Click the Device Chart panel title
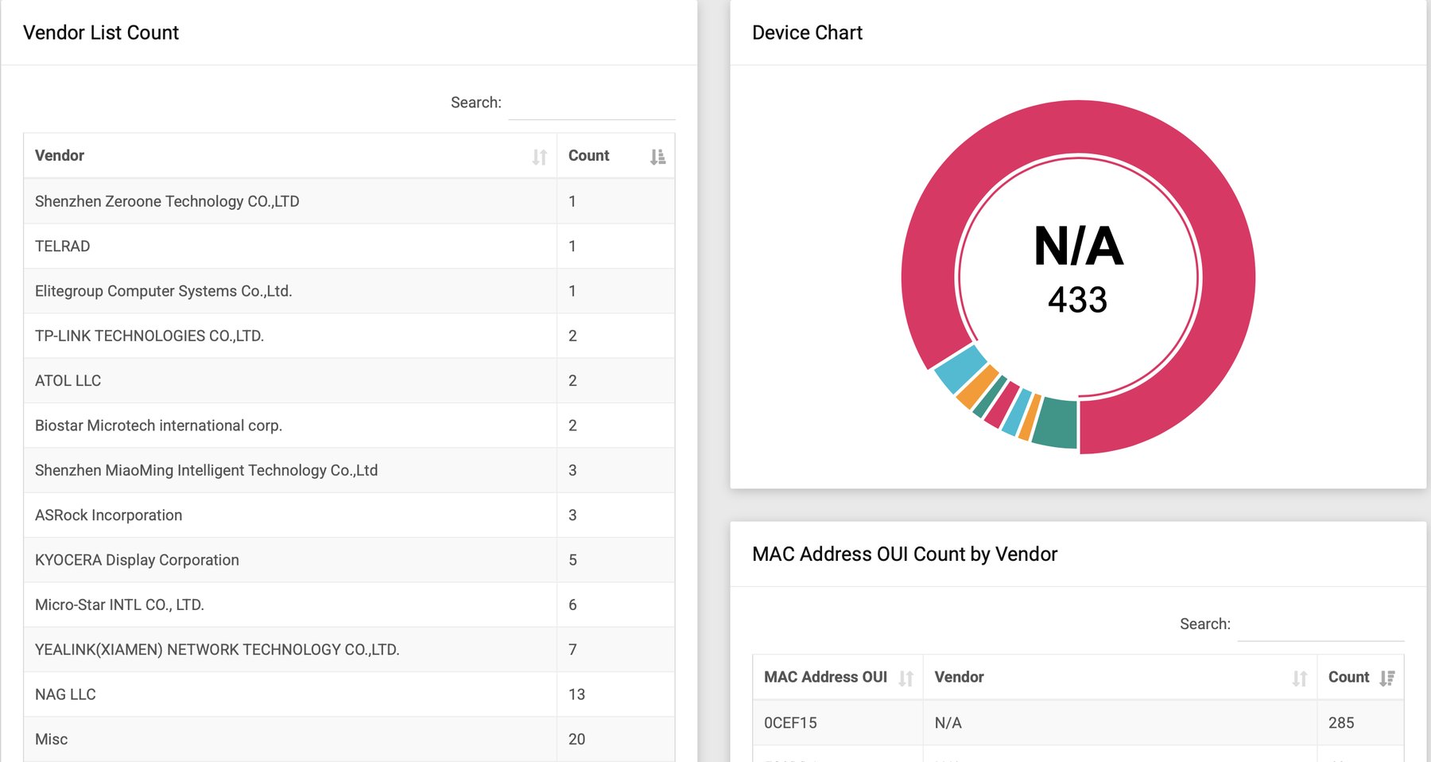This screenshot has height=762, width=1431. pos(807,33)
